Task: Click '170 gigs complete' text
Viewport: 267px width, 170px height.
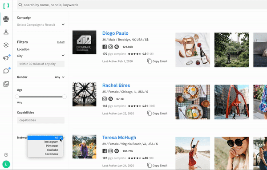Action: pos(114,54)
